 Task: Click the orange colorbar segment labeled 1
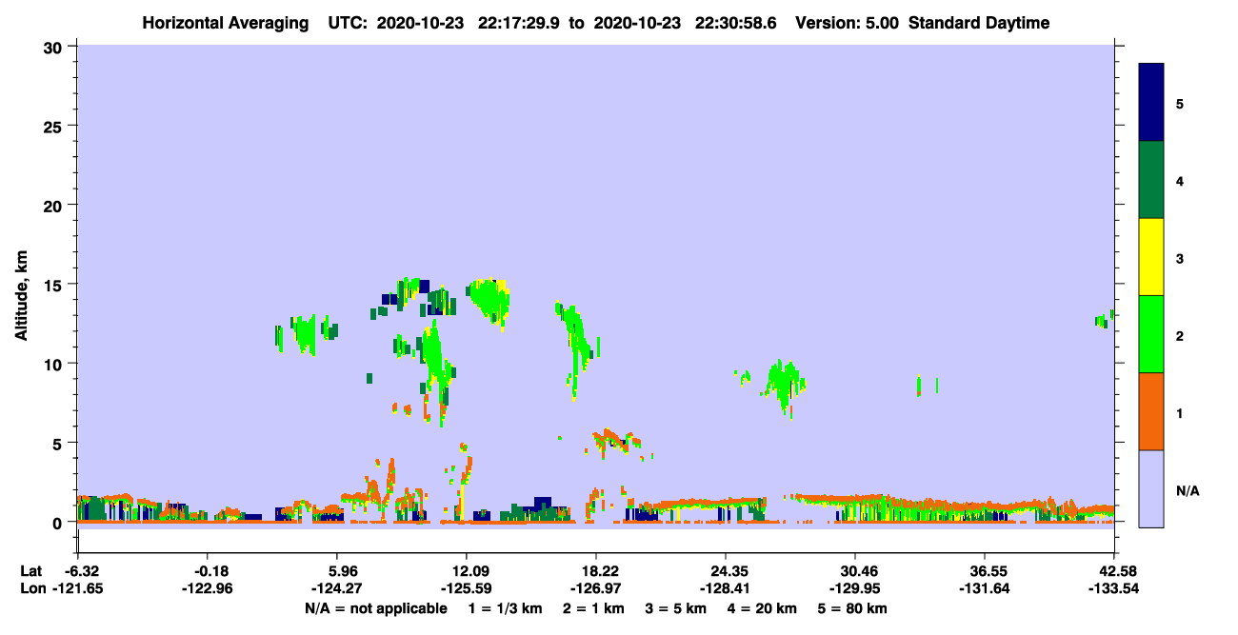(x=1151, y=411)
